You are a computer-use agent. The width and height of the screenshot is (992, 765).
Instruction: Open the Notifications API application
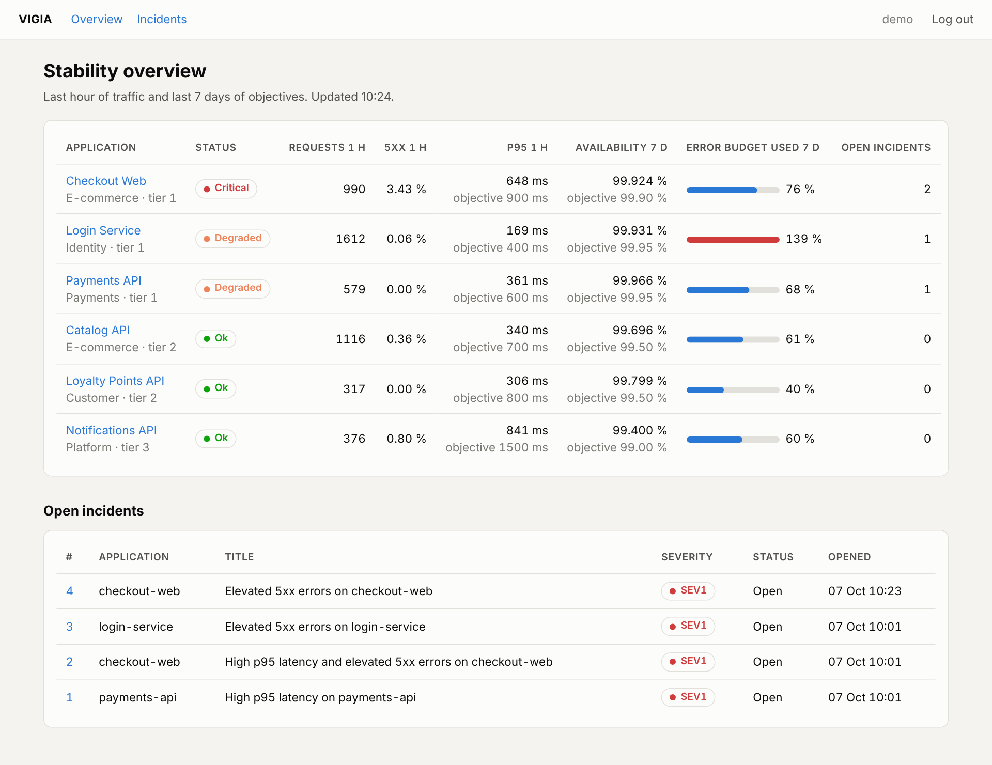coord(112,430)
